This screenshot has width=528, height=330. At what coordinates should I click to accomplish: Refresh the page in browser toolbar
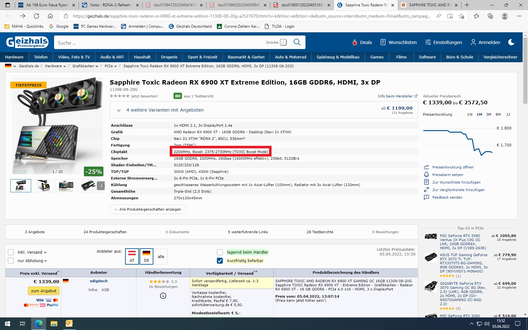pyautogui.click(x=36, y=16)
